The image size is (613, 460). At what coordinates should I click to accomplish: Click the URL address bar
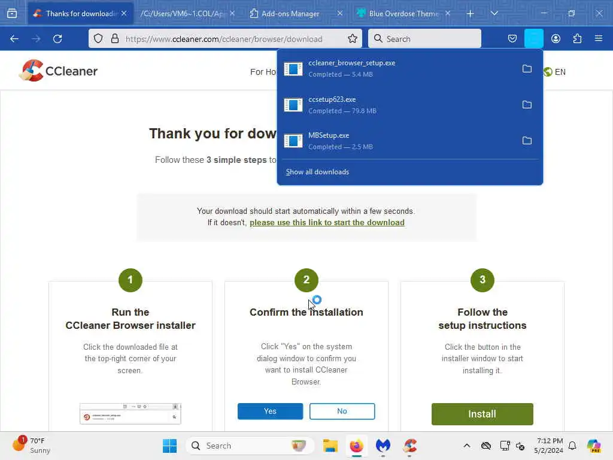(x=225, y=38)
